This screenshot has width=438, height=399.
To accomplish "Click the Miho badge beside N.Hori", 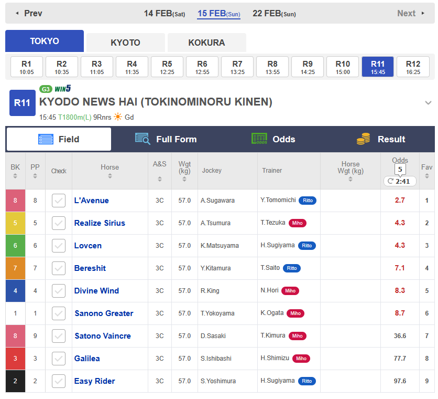I will click(290, 291).
